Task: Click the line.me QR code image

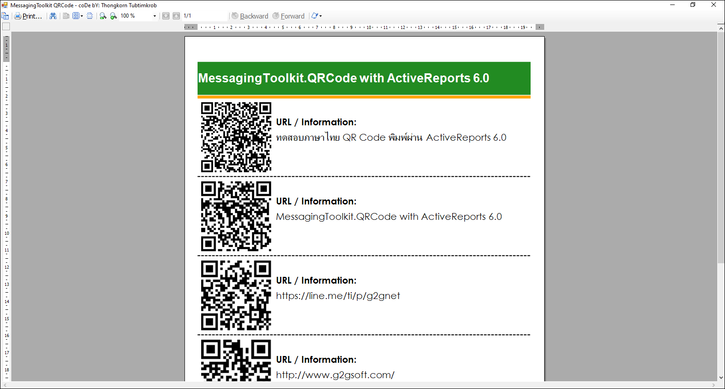Action: pos(236,295)
